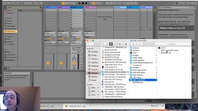This screenshot has width=198, height=111.
Task: Select the 3 Audio track header
Action: click(x=77, y=7)
